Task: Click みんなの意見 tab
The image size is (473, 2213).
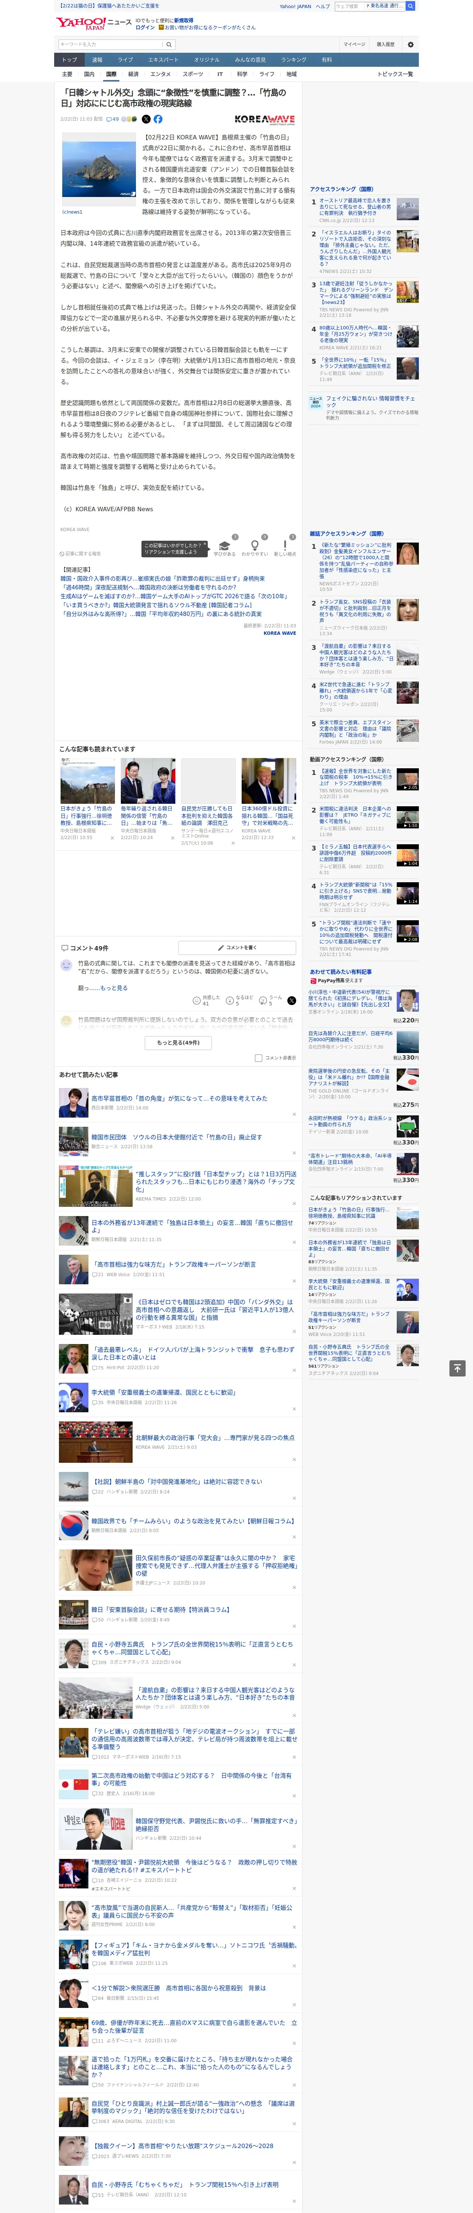Action: pyautogui.click(x=250, y=59)
